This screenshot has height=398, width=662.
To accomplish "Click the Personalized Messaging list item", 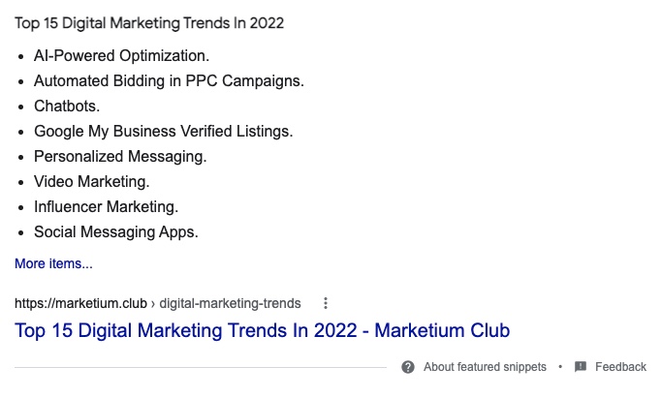I will 120,157.
